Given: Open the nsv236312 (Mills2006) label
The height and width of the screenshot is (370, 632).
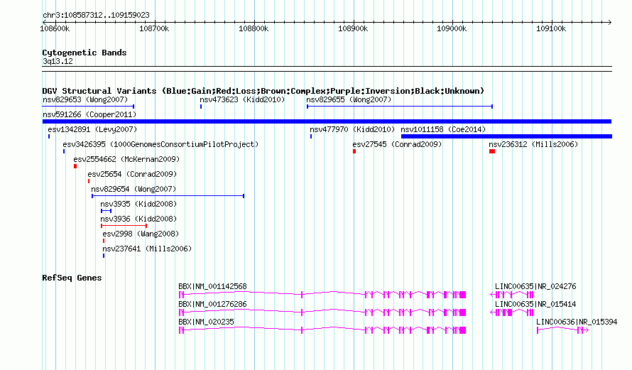Looking at the screenshot, I should [x=533, y=144].
